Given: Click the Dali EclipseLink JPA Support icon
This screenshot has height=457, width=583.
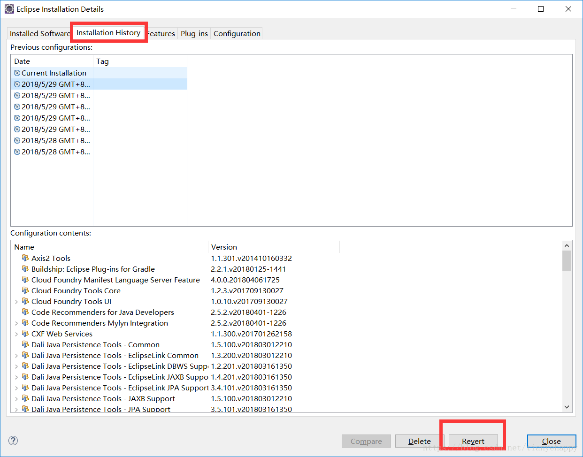Looking at the screenshot, I should (x=25, y=388).
